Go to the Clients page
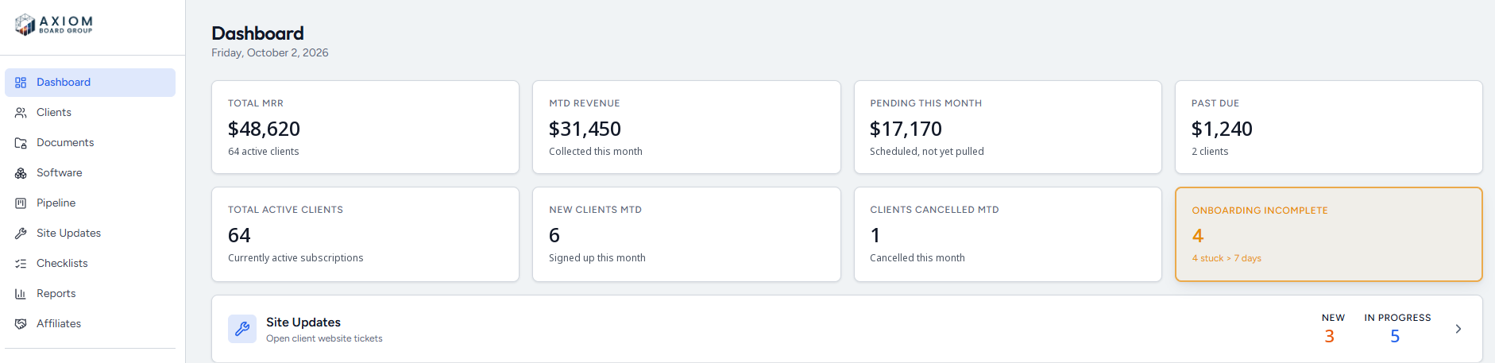 coord(90,113)
